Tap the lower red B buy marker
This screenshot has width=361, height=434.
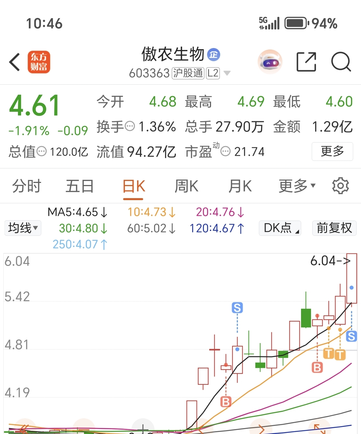tap(226, 402)
